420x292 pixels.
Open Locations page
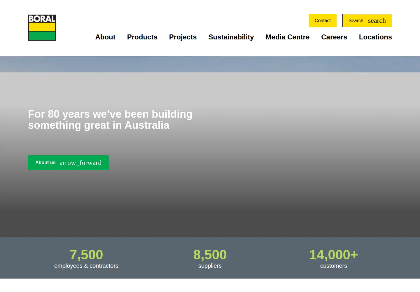pyautogui.click(x=375, y=37)
